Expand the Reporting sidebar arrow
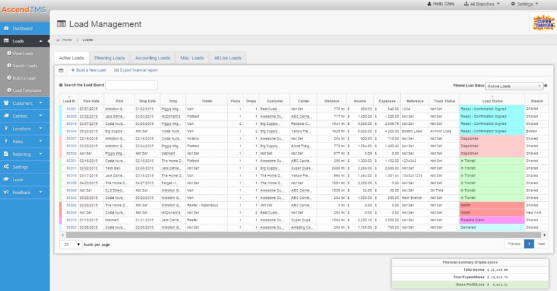Screen dimensions: 557x291 coord(41,154)
